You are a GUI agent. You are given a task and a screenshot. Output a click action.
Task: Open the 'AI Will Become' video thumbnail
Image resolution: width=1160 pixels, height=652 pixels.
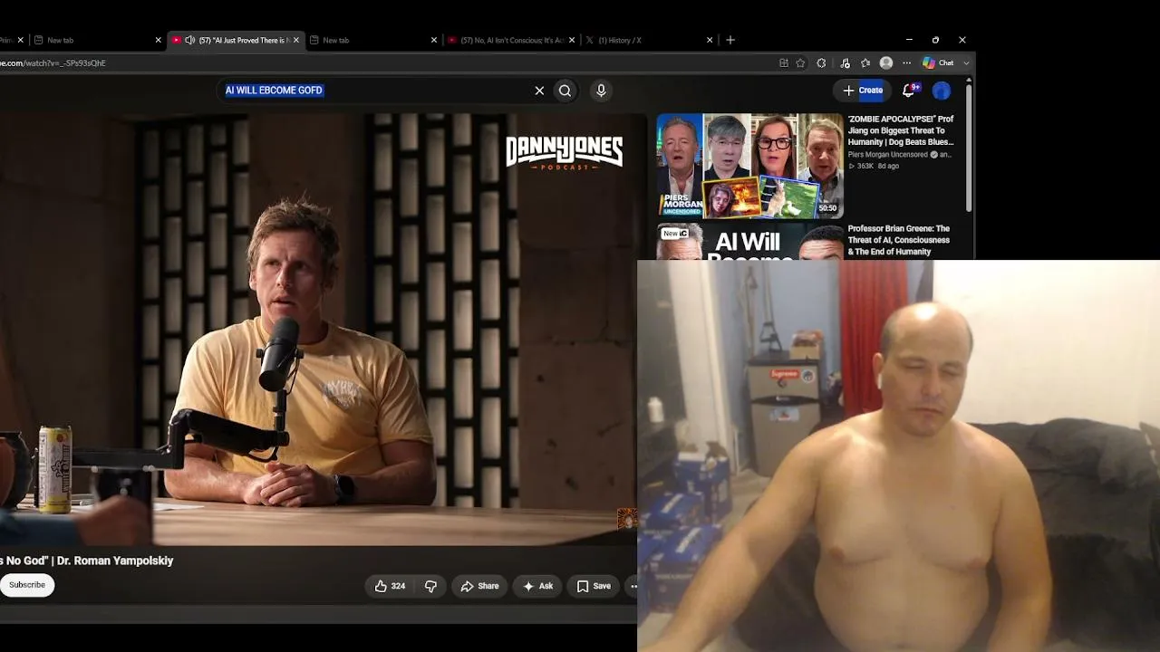(x=749, y=242)
